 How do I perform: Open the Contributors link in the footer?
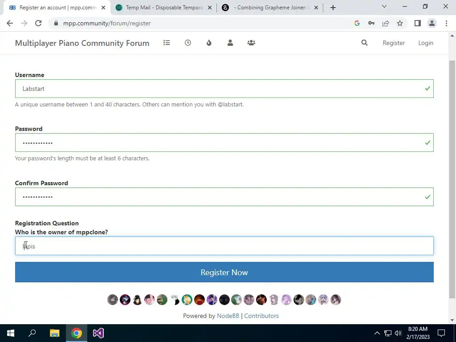(x=261, y=316)
